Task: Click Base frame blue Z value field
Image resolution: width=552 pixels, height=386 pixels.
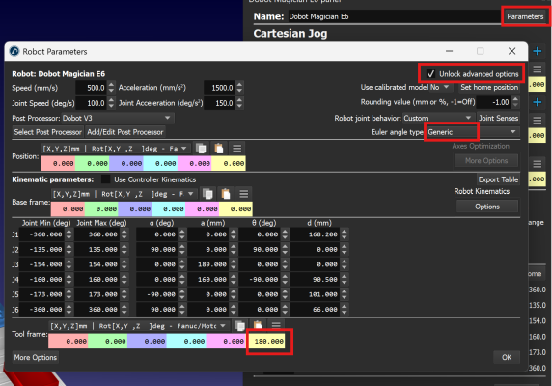Action: pyautogui.click(x=135, y=209)
